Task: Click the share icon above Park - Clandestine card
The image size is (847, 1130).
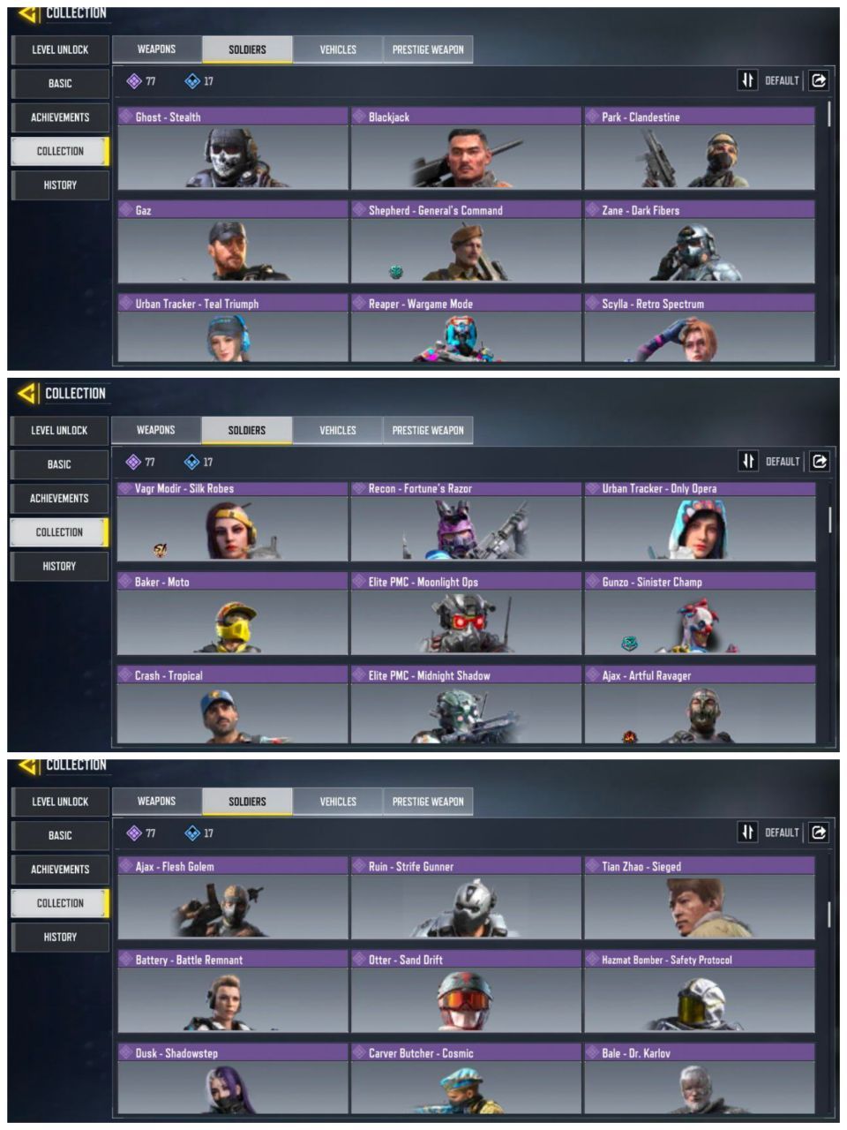Action: 819,80
